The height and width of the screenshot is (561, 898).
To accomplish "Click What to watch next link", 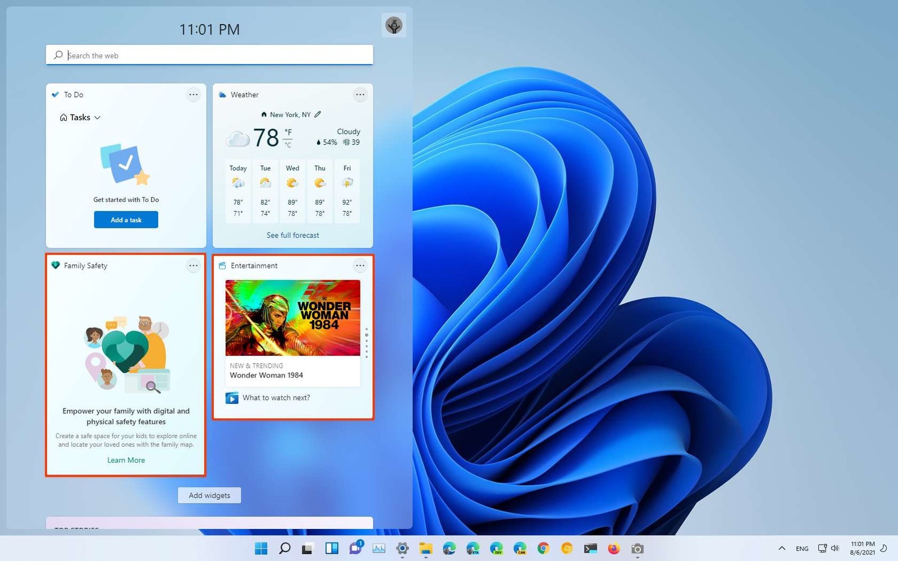I will [276, 398].
